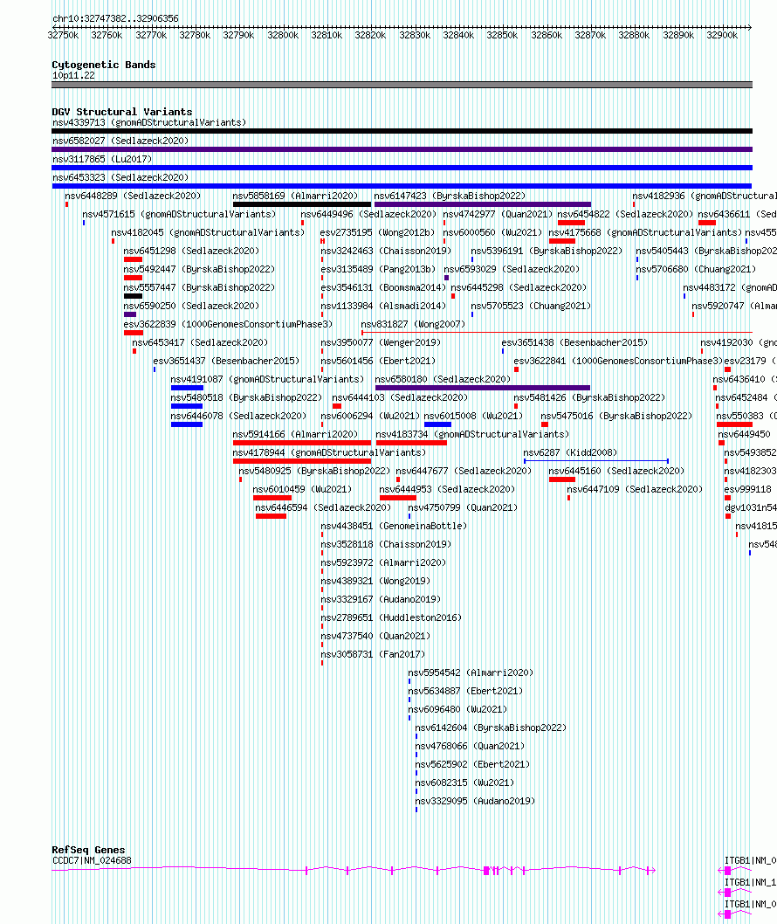This screenshot has width=777, height=924.
Task: Click the red bar under nsv6010459
Action: pos(272,497)
